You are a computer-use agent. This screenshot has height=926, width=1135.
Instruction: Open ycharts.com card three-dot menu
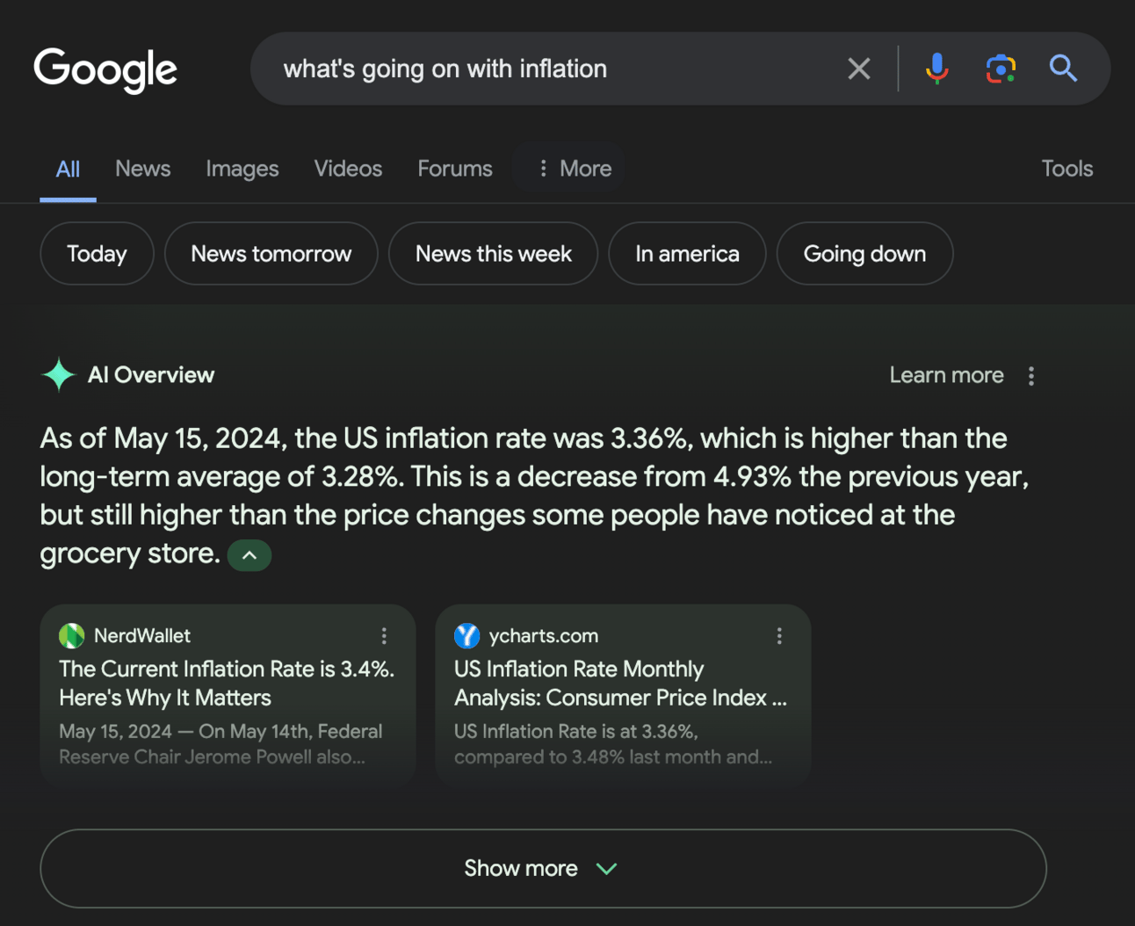[x=779, y=636]
